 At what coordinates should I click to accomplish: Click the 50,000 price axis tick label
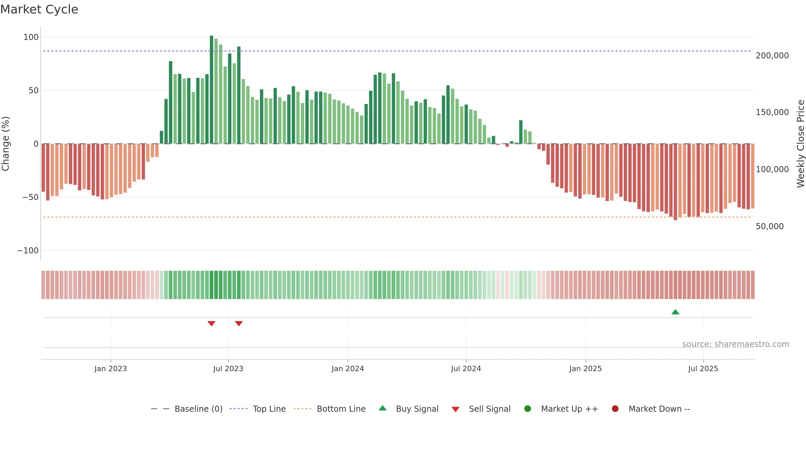pos(770,226)
